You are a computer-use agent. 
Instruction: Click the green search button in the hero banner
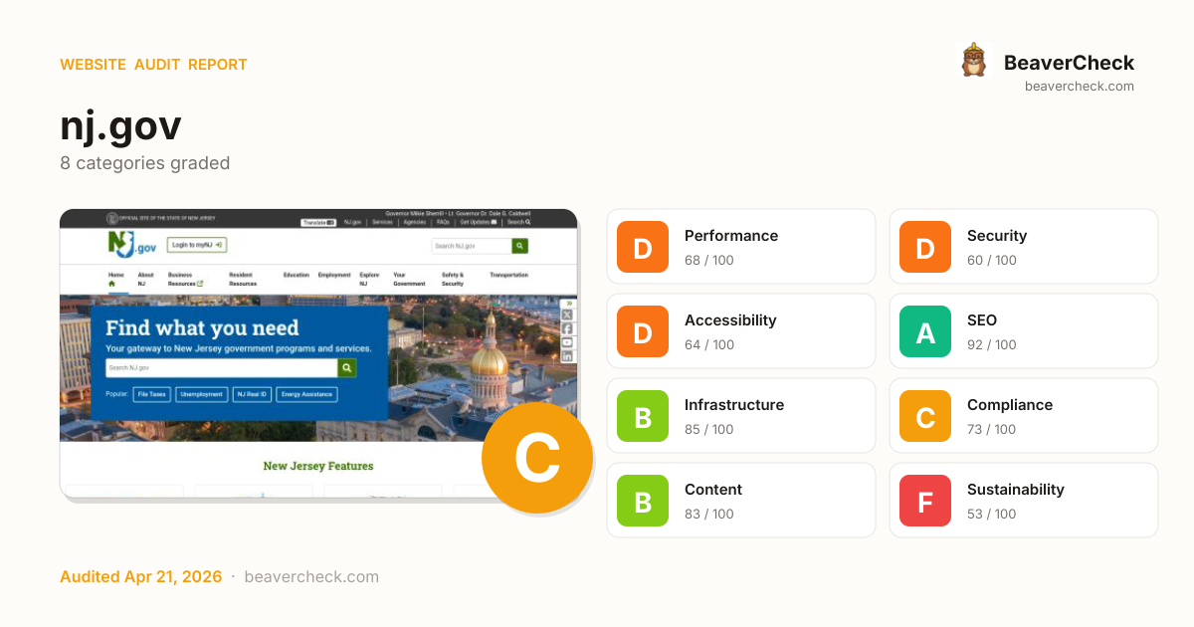pos(346,368)
